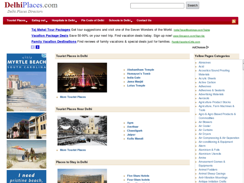The width and height of the screenshot is (244, 183).
Task: Open Animal Fodders category
Action: click(x=208, y=170)
